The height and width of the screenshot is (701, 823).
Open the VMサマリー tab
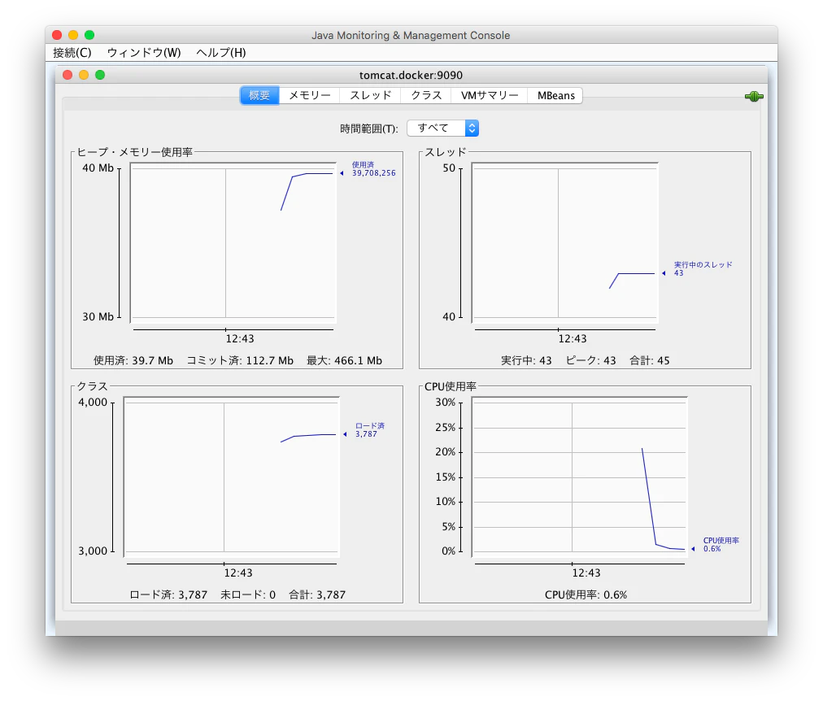pos(490,95)
